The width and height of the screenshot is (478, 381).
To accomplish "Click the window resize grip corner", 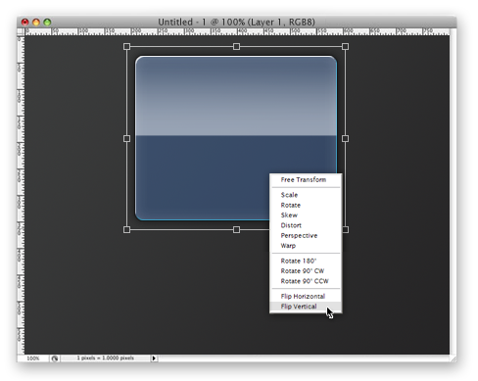I will [454, 358].
